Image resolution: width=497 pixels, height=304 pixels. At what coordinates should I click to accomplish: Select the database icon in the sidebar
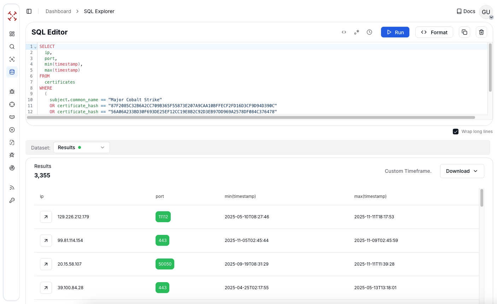click(12, 72)
